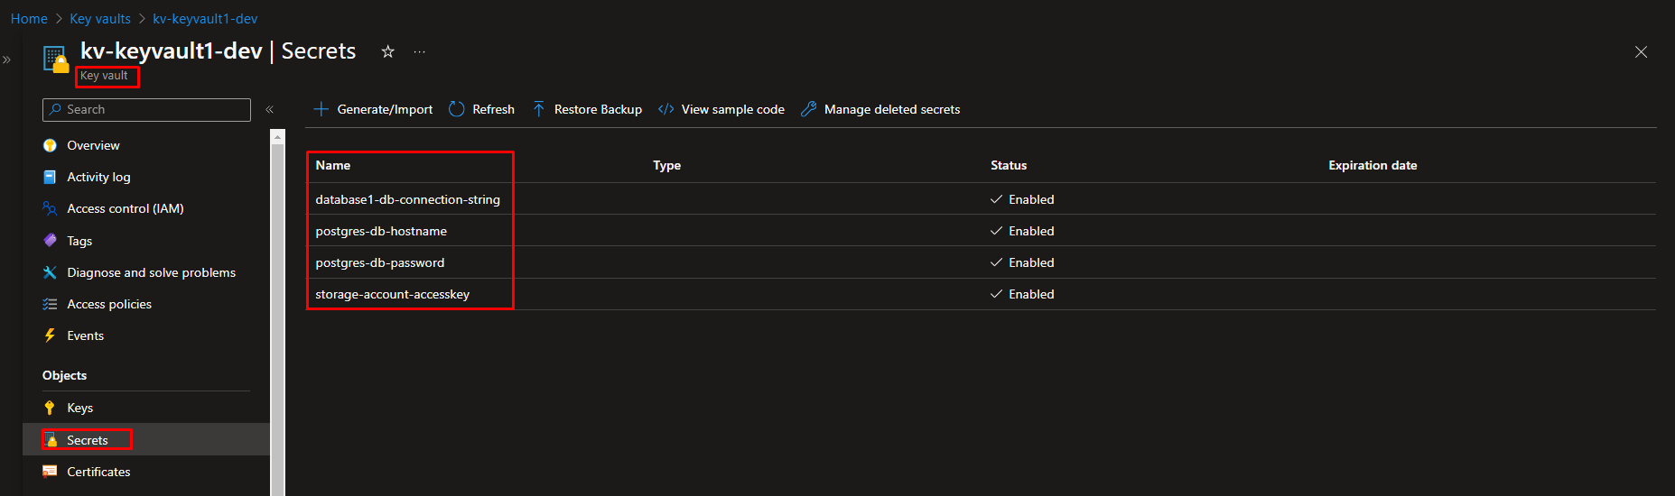Click the Home breadcrumb link
1675x496 pixels.
pyautogui.click(x=29, y=19)
